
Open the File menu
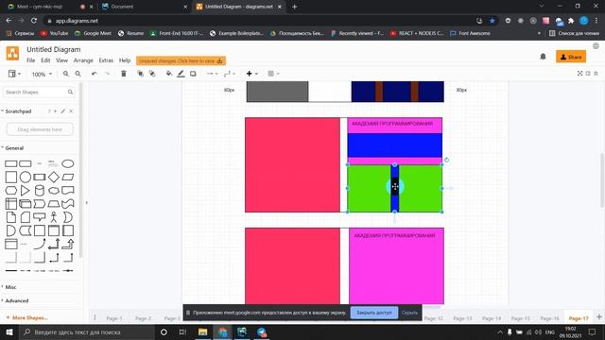[x=31, y=60]
